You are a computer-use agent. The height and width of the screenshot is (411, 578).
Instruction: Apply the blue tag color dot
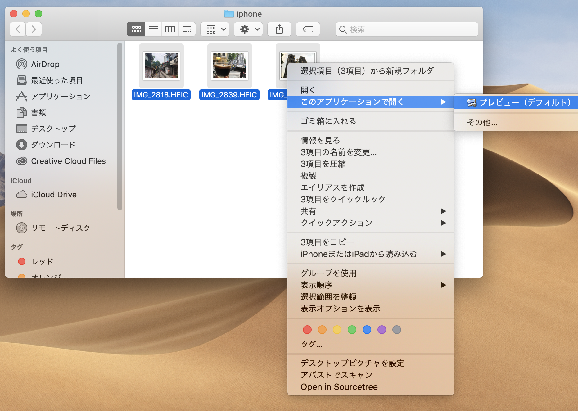[367, 330]
